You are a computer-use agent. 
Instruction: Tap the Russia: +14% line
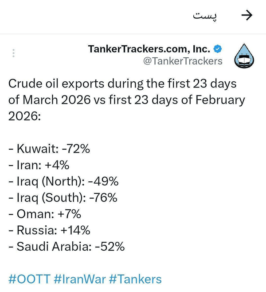coord(49,230)
